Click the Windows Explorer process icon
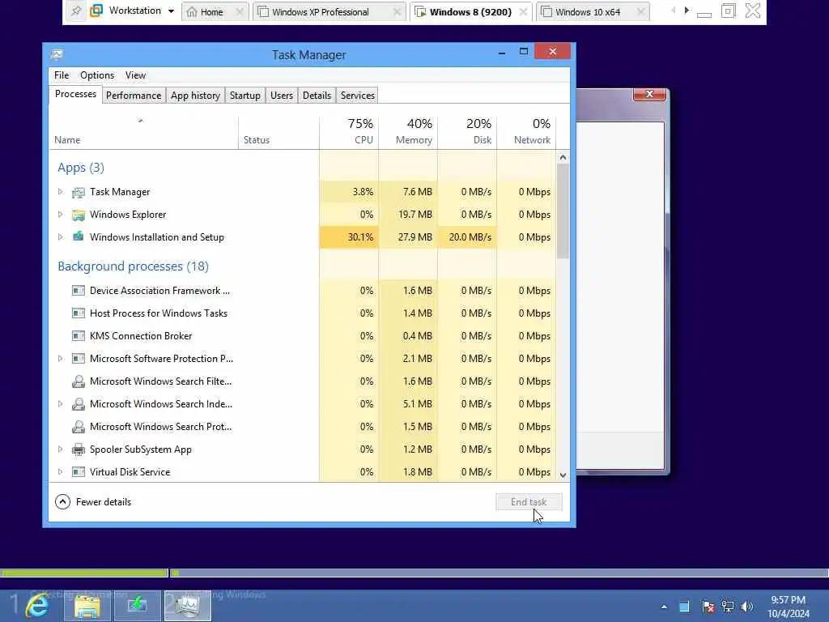829x622 pixels. point(79,215)
